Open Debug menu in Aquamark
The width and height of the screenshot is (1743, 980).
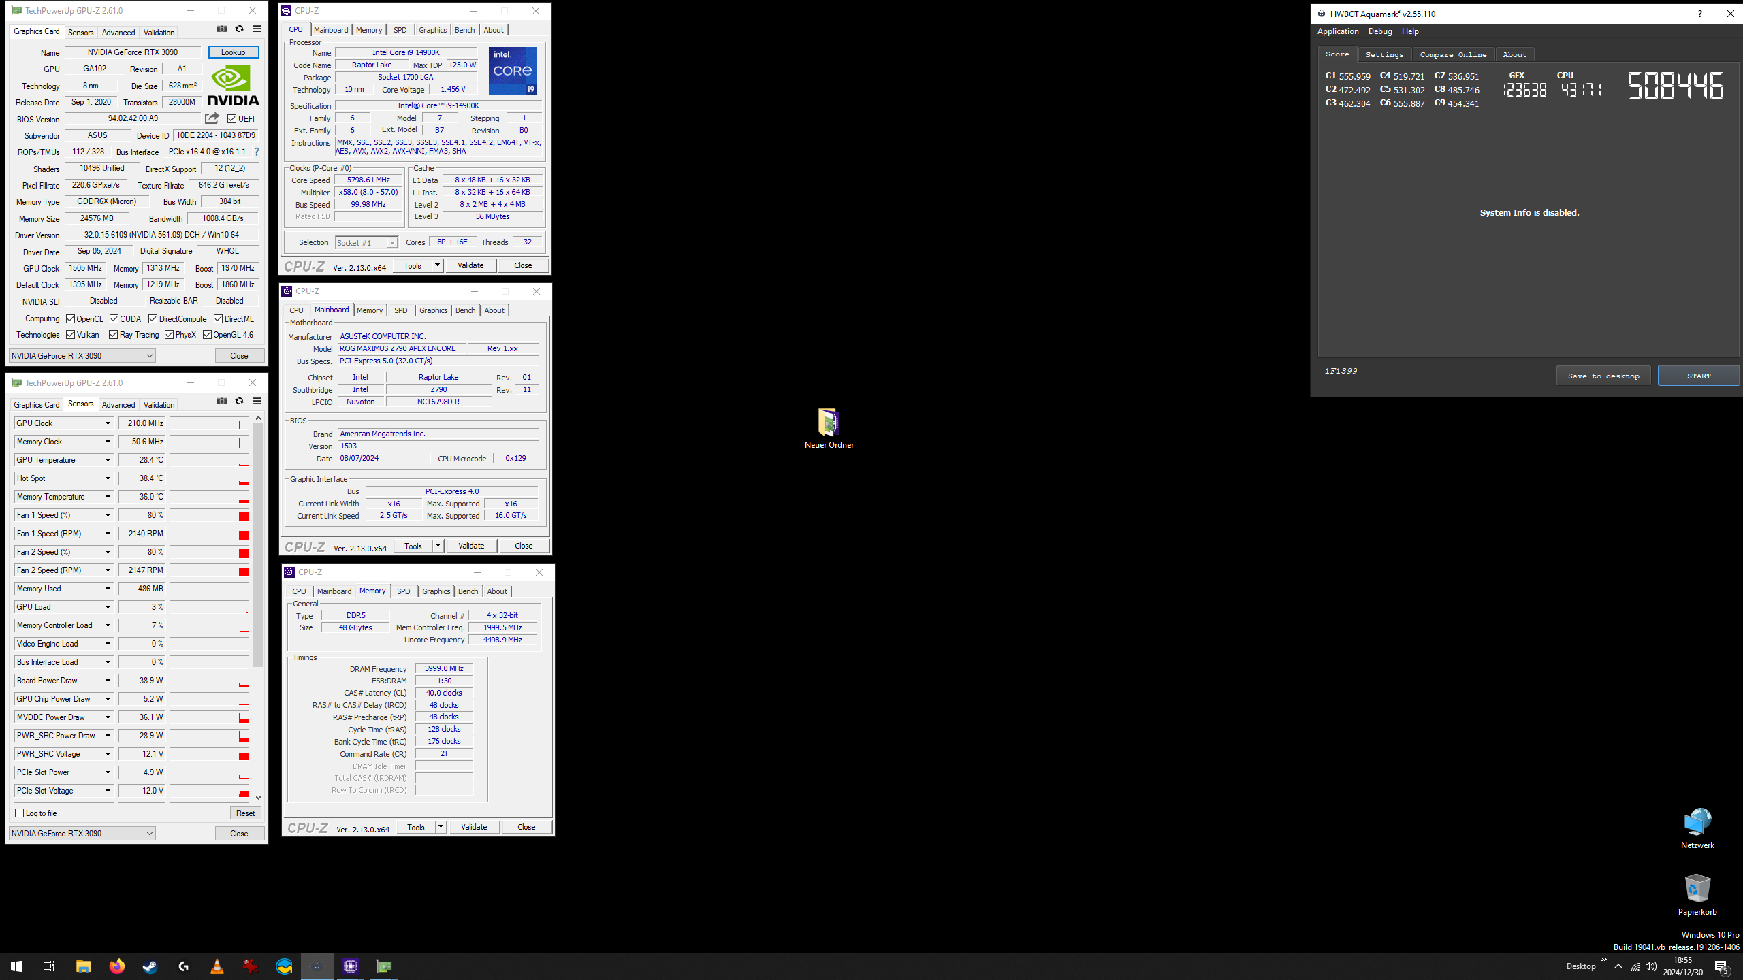click(1380, 31)
